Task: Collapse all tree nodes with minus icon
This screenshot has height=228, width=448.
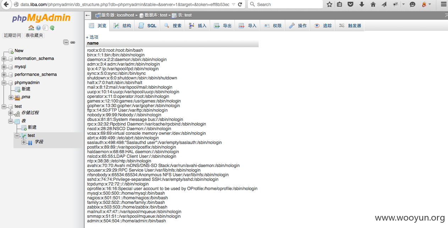Action: [66, 42]
